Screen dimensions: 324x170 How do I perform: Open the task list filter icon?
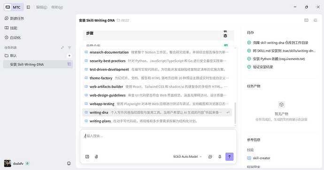click(69, 48)
